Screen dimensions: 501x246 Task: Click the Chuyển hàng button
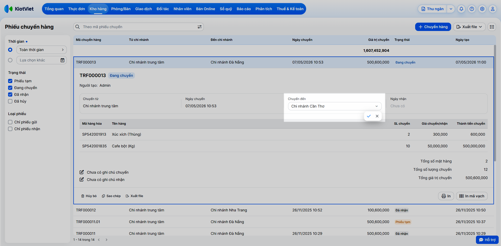pyautogui.click(x=433, y=27)
